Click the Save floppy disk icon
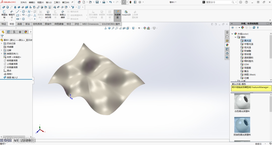 [97, 2]
